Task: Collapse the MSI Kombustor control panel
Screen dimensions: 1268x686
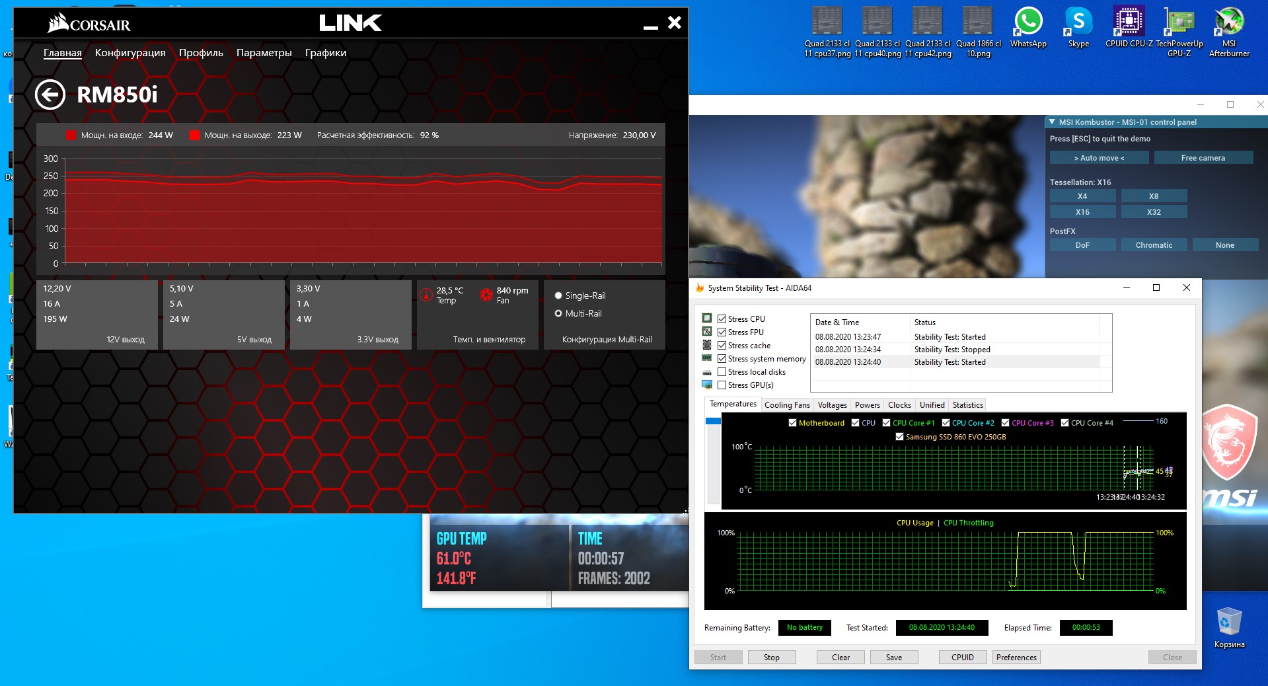Action: pyautogui.click(x=1051, y=122)
